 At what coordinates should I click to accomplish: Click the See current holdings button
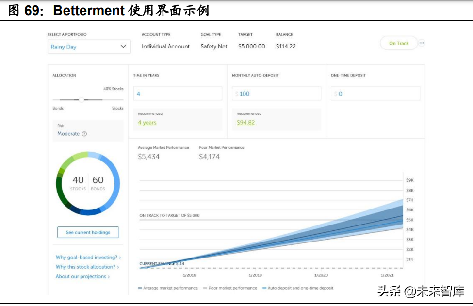(x=88, y=232)
